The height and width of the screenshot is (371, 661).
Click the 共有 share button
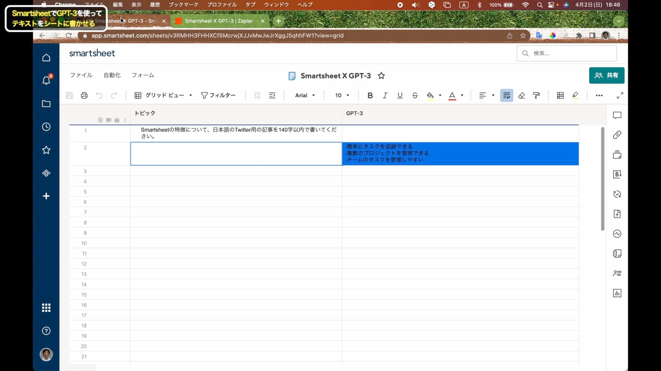tap(606, 75)
